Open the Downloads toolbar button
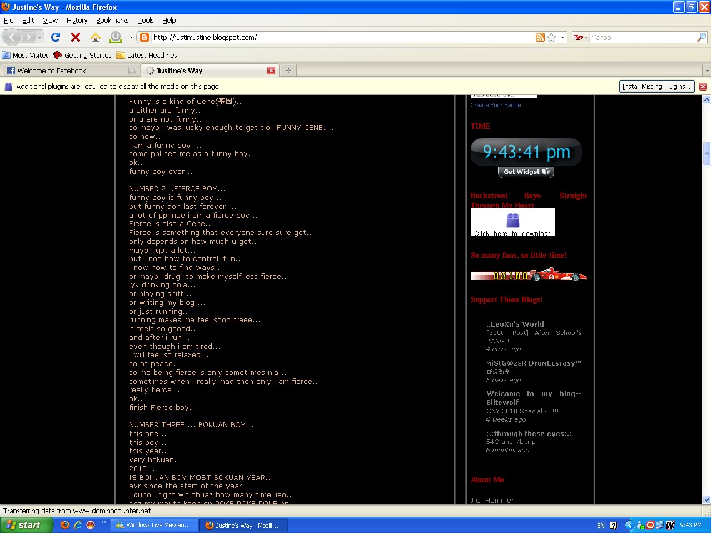Screen dimensions: 712x535 [x=116, y=37]
